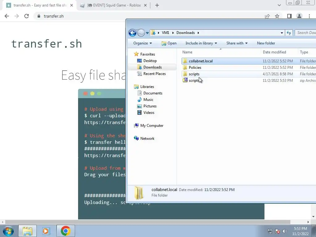
Task: Select the scripts zip archive file
Action: (x=249, y=81)
